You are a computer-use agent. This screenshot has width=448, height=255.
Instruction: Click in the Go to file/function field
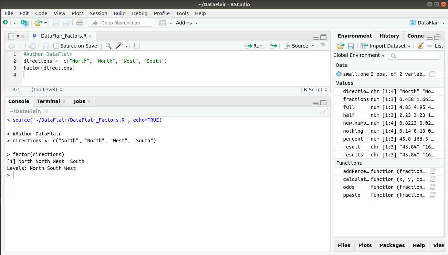point(120,23)
